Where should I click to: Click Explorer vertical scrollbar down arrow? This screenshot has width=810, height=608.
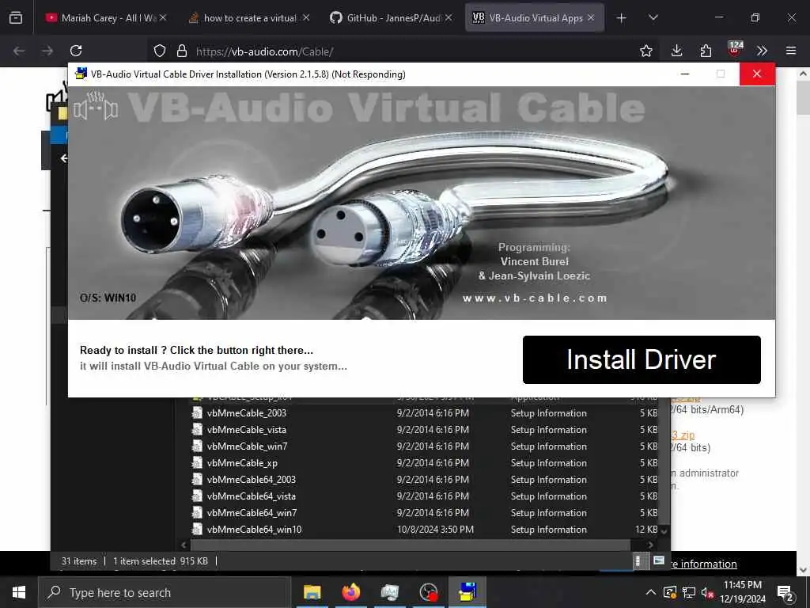(664, 531)
